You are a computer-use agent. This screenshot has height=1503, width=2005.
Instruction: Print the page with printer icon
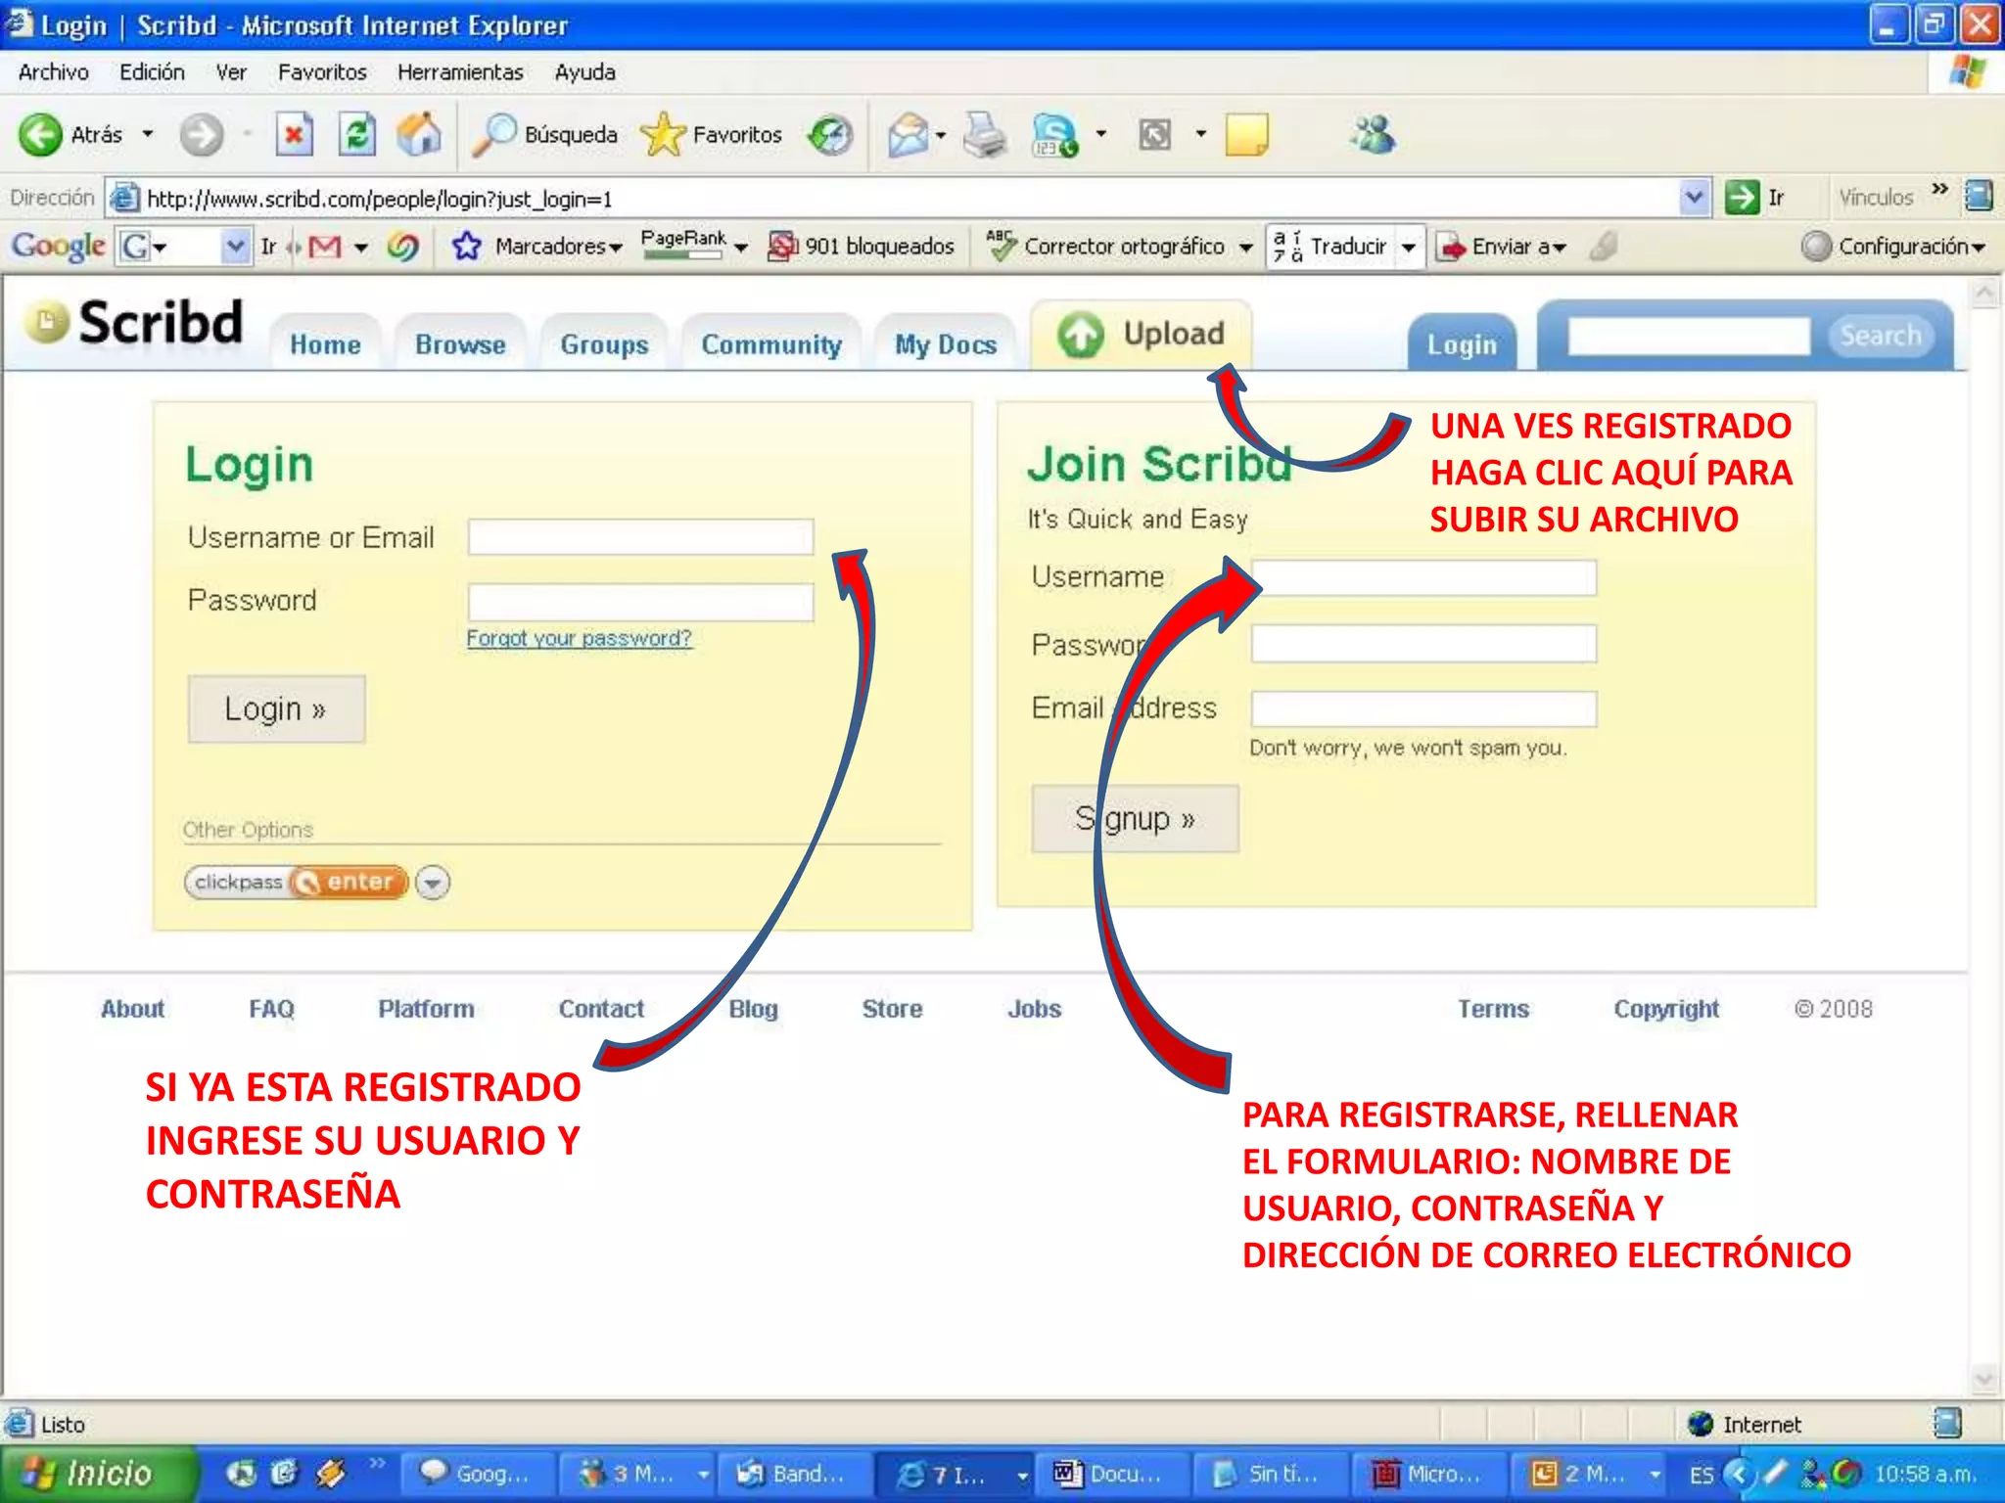coord(984,135)
